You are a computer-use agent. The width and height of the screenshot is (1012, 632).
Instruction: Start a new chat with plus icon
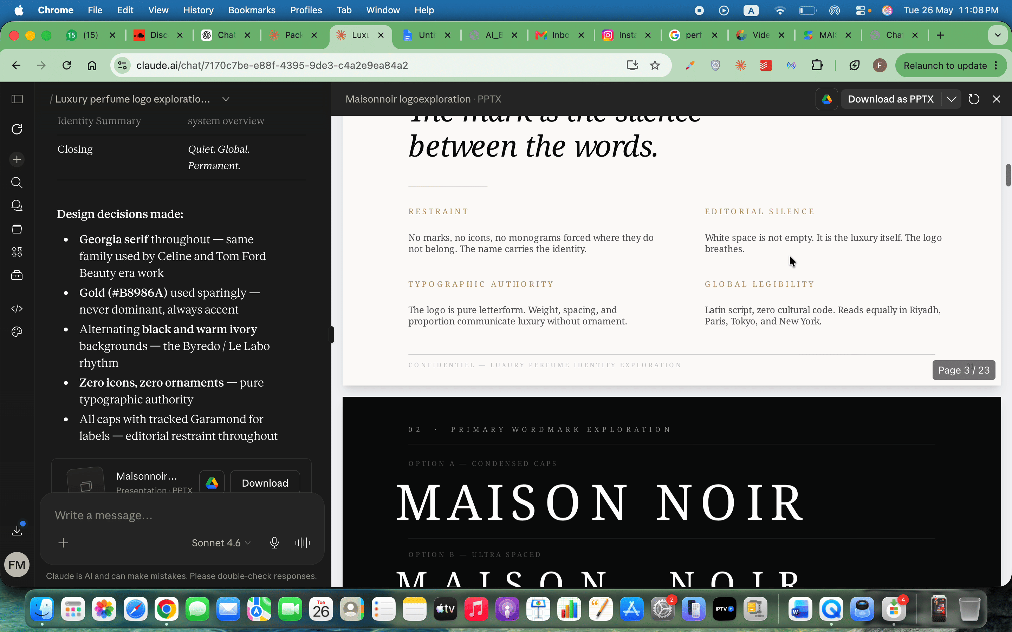[17, 159]
